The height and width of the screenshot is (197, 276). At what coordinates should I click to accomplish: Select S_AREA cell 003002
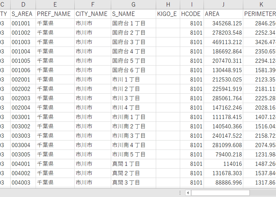tap(23, 126)
